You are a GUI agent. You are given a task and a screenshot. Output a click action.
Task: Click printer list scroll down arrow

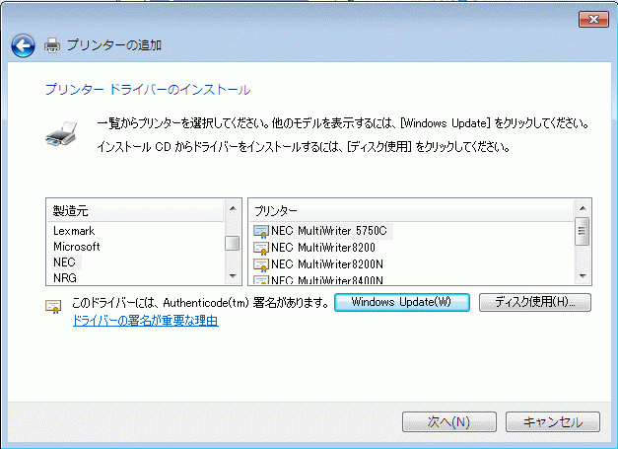tap(583, 275)
